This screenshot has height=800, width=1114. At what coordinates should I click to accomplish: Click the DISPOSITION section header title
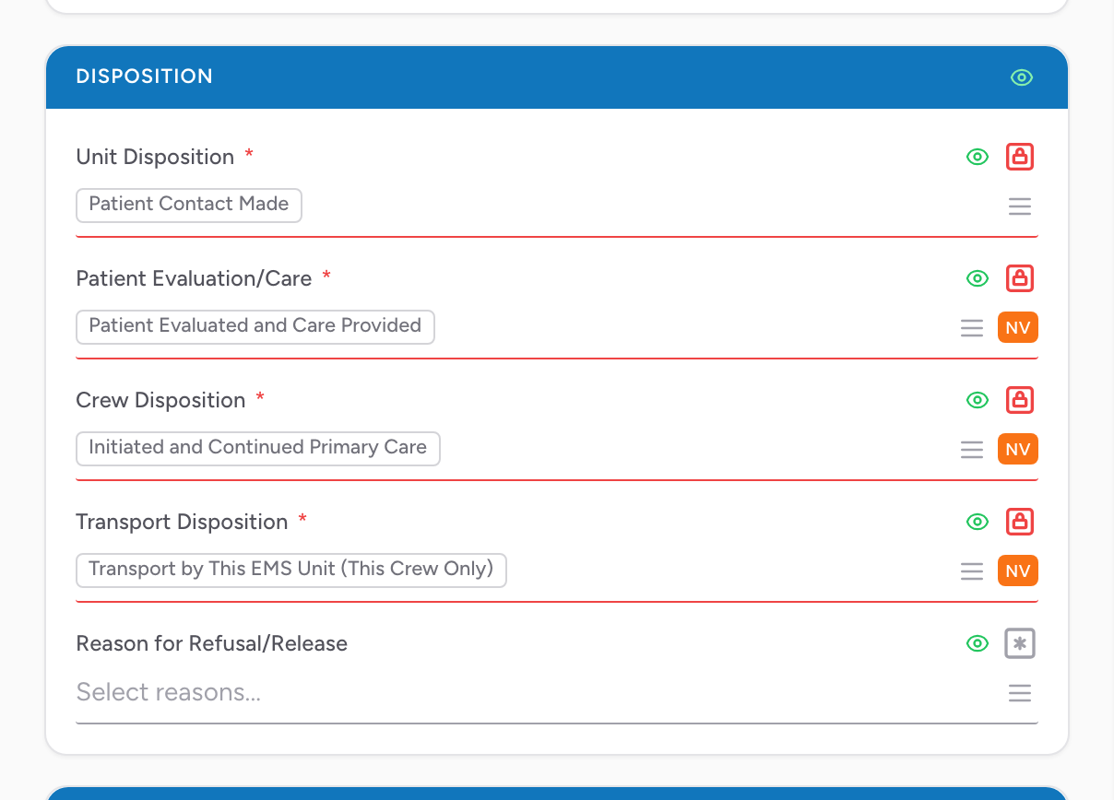click(x=145, y=76)
